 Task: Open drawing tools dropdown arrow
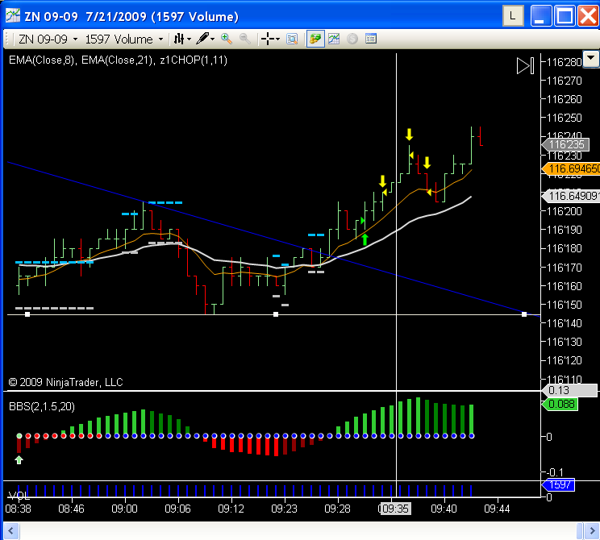click(x=212, y=39)
